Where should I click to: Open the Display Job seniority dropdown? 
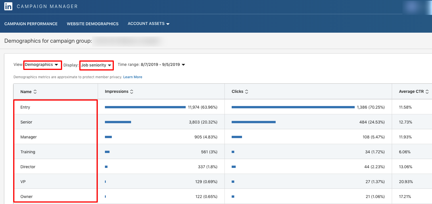[x=96, y=65]
